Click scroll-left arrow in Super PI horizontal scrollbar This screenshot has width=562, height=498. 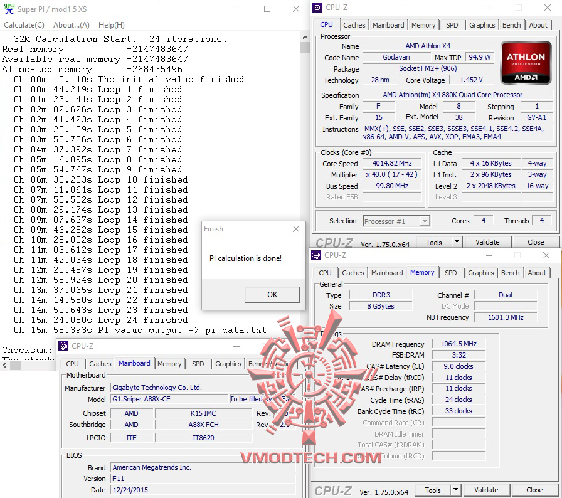[4, 366]
